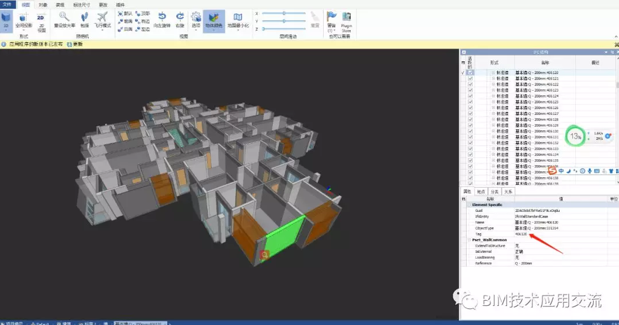Enable 飞行模式 airplane icon

point(102,17)
